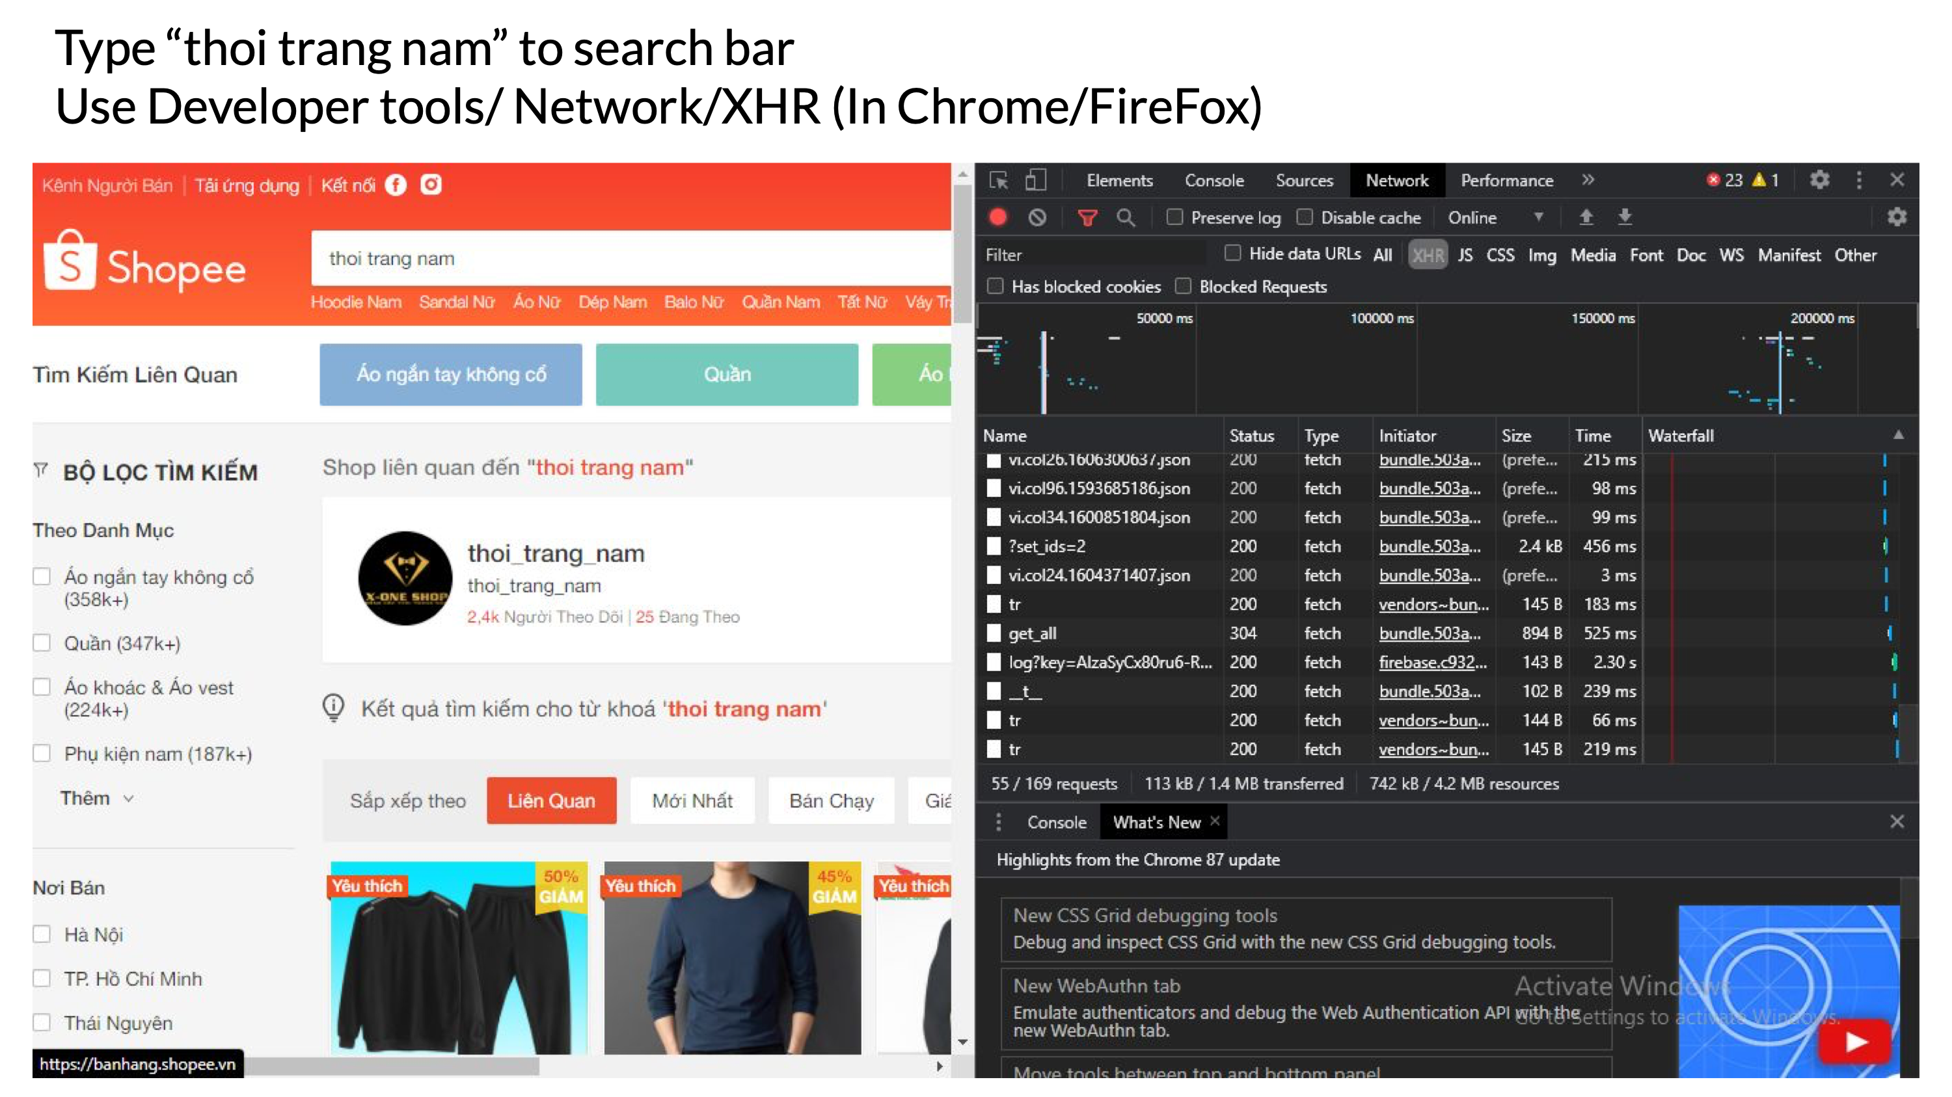Screen dimensions: 1952x1097
Task: Tick the Hà Nội location filter checkbox
Action: click(42, 934)
